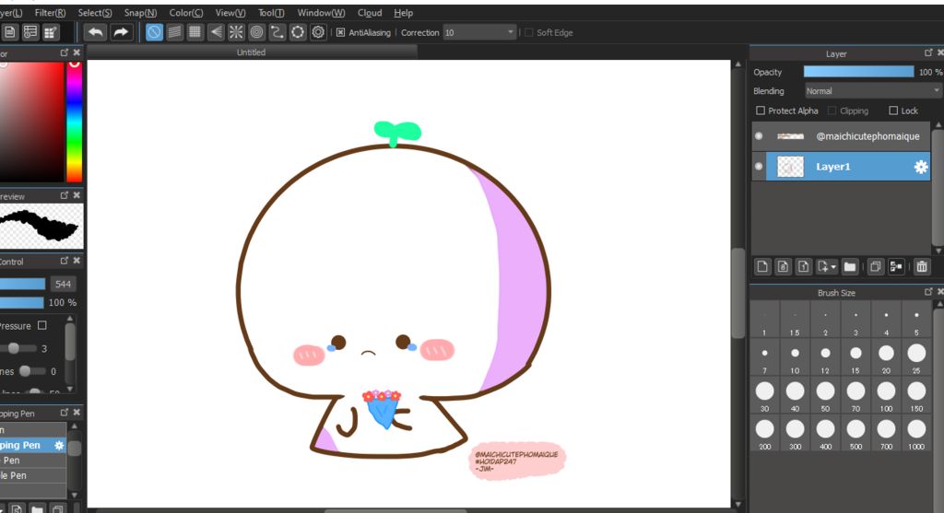Open the Filter menu
944x513 pixels.
tap(50, 13)
